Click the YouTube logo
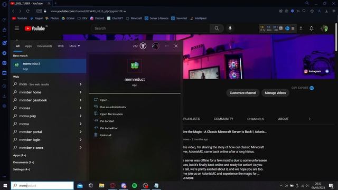This screenshot has width=338, height=190. 35,28
